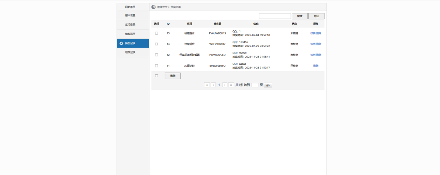
Task: Open 网站首页 in the sidebar
Action: tap(133, 7)
